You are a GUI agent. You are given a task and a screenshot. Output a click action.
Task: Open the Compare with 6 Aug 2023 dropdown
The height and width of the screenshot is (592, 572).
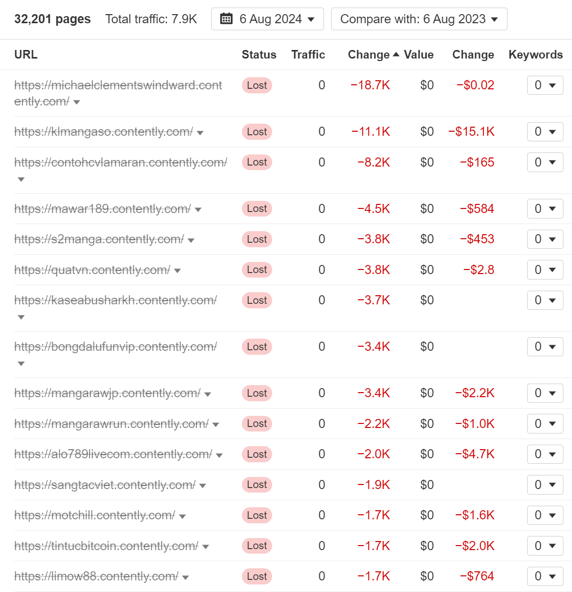[x=419, y=19]
